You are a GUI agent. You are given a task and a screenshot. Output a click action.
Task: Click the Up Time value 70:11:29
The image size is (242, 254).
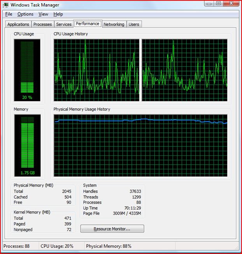(x=133, y=208)
